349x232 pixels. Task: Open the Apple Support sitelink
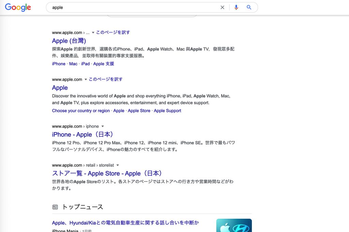pyautogui.click(x=167, y=111)
